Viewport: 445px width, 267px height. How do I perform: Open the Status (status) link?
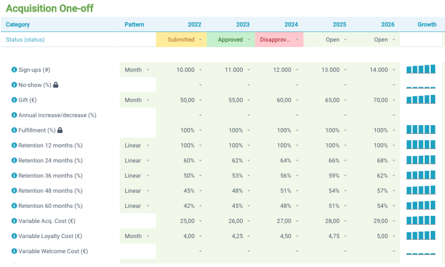24,39
